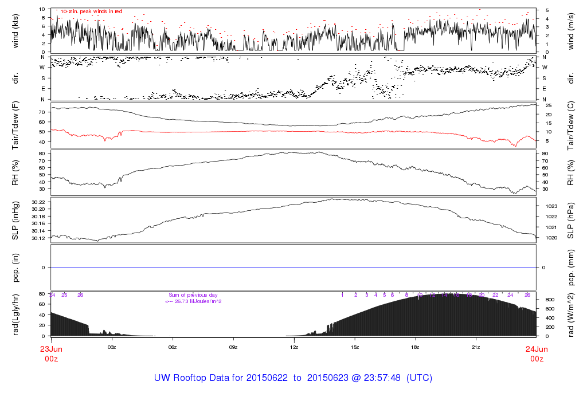
Task: Select the 'rad(Lgly/hr)' axis label
Action: (15, 314)
